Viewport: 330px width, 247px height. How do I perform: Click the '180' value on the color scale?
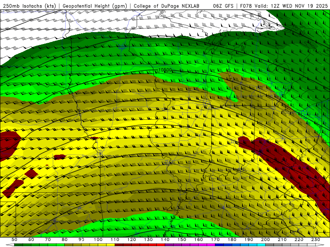click(232, 240)
